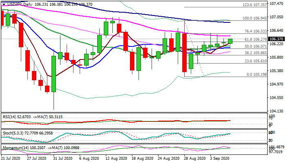Click the 107.470 price scale value
Image resolution: width=286 pixels, height=163 pixels.
tap(276, 3)
